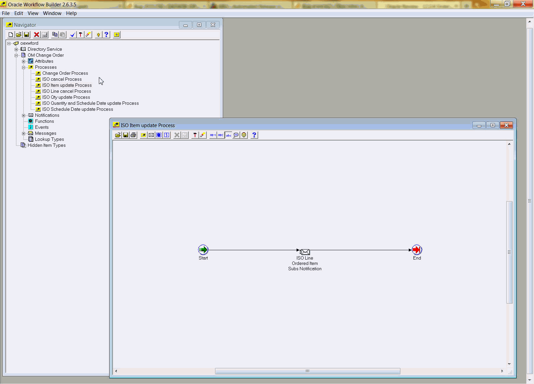Print the ISO Item update Process diagram
Image resolution: width=534 pixels, height=384 pixels.
click(133, 135)
